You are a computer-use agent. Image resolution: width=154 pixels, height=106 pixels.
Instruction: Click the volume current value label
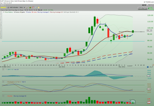pos(149,102)
